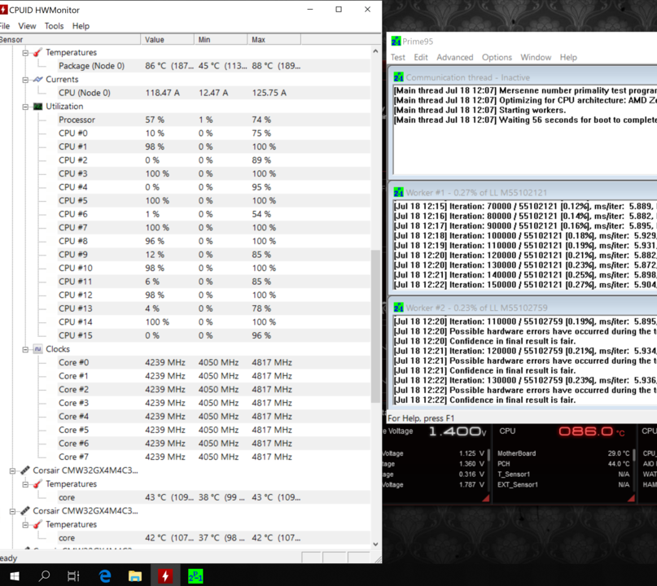Viewport: 657px width, 586px height.
Task: Click the MotherBoard 29.0 °C reading
Action: 563,453
